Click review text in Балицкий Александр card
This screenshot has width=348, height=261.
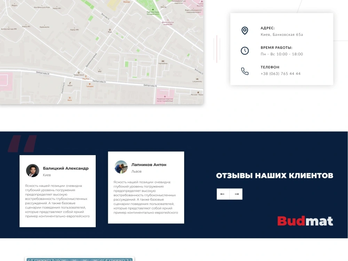pos(57,201)
